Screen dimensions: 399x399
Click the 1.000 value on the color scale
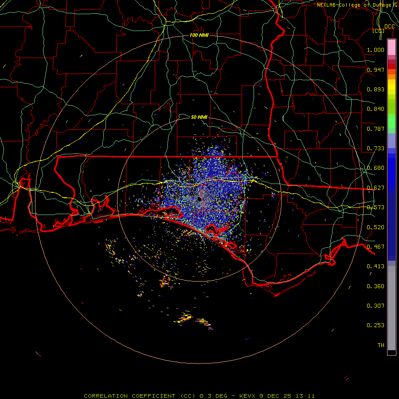(x=376, y=50)
